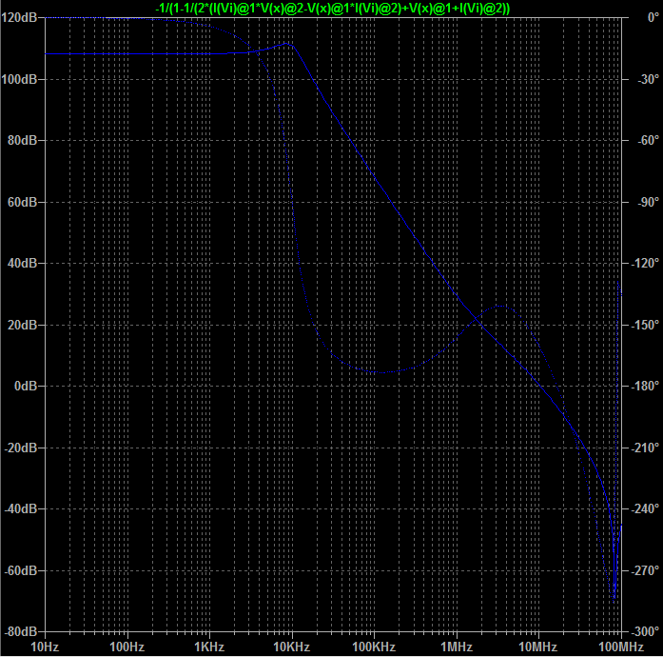The image size is (663, 657).
Task: Click the 10Hz frequency axis label
Action: 45,647
